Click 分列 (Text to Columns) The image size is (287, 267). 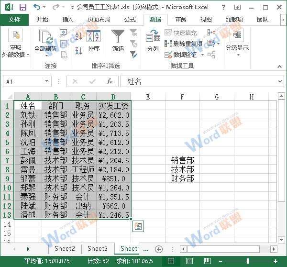(153, 41)
